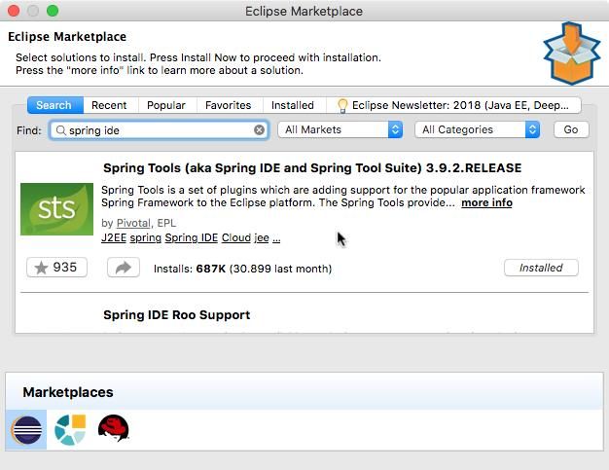
Task: Click the magnifying glass search icon
Action: point(60,129)
